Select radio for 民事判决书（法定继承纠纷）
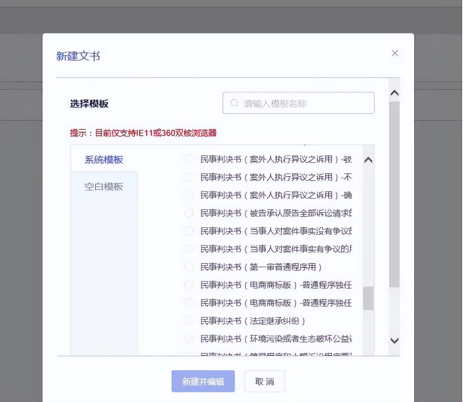Viewport: 463px width, 402px height. [189, 320]
